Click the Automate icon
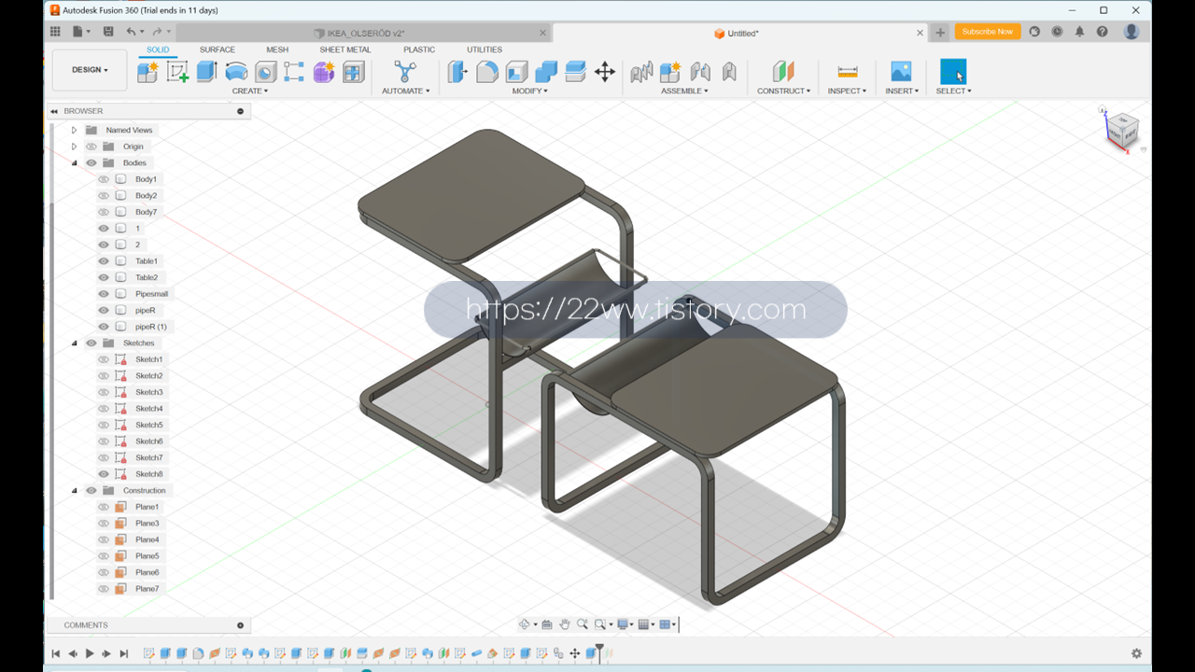This screenshot has height=672, width=1195. point(405,72)
